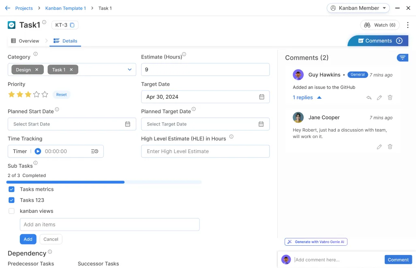Select the Details tab
Screen dimensions: 416x268
(65, 41)
